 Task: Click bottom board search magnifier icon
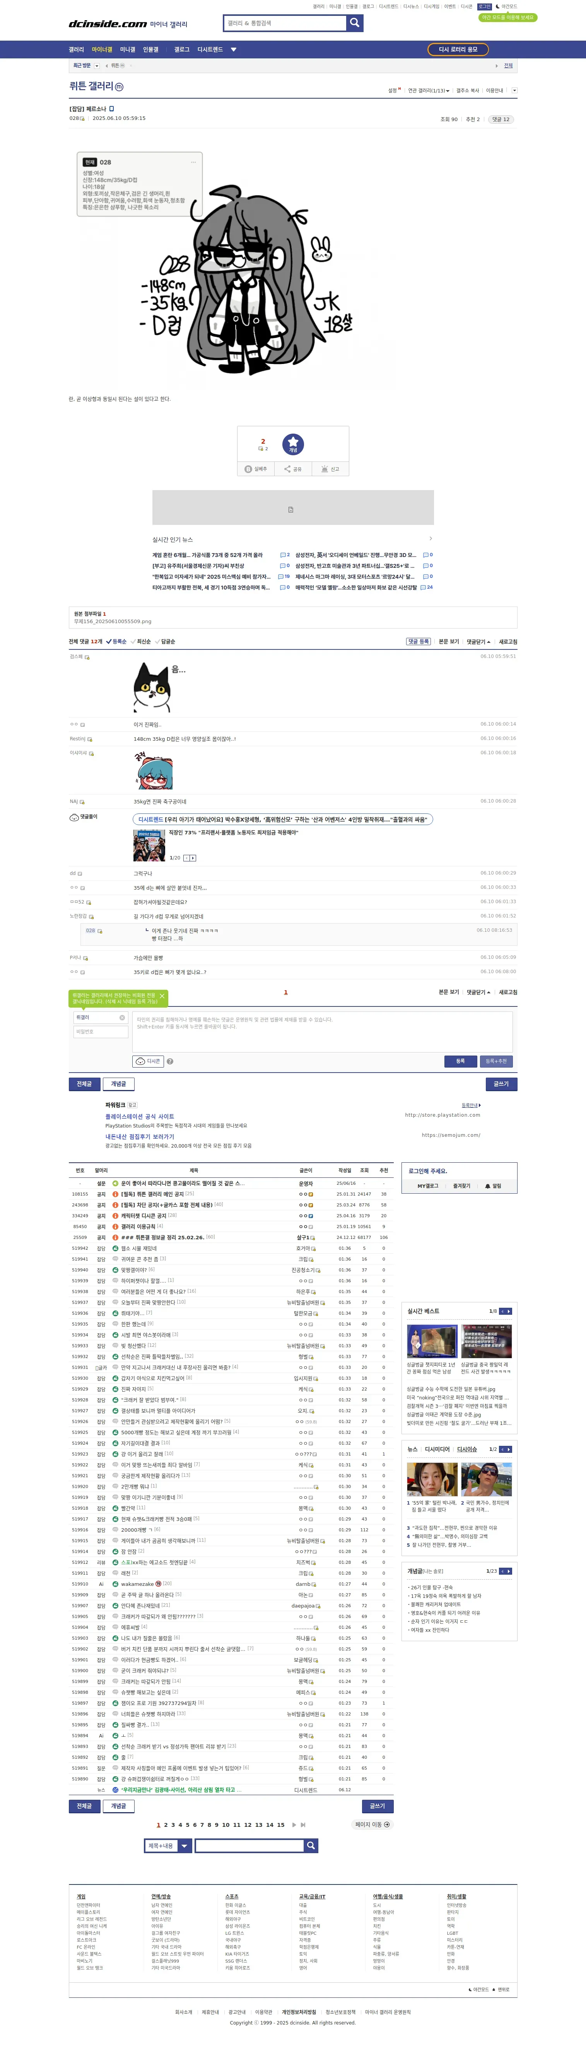point(311,1846)
